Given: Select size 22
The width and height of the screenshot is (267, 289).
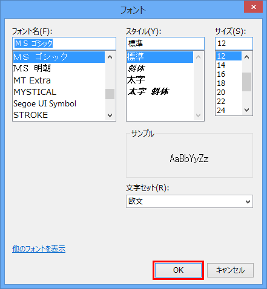Looking at the screenshot, I should (229, 102).
